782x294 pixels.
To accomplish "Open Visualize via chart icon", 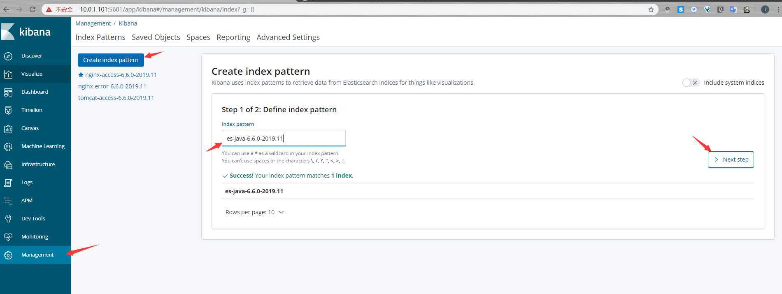I will coord(8,74).
